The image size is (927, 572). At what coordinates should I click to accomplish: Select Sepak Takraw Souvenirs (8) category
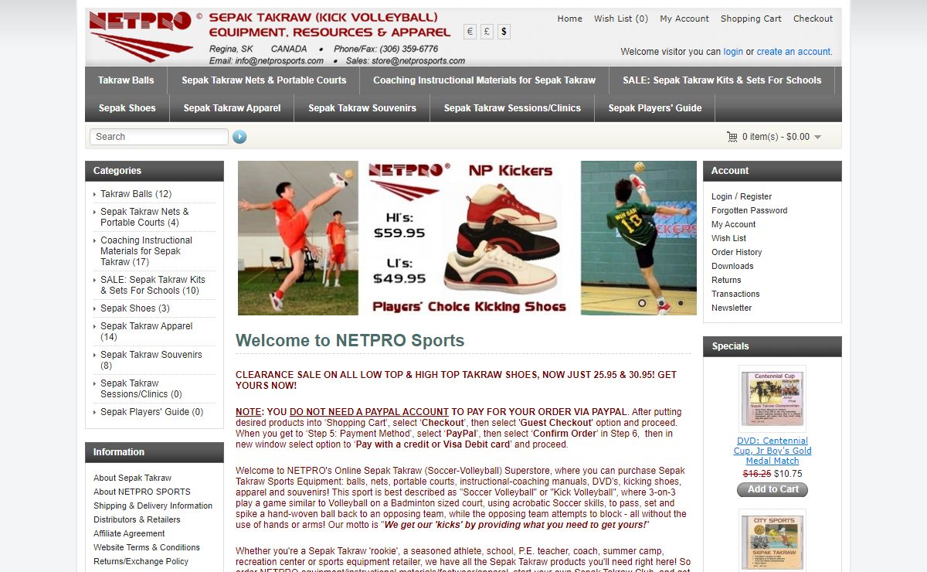151,360
